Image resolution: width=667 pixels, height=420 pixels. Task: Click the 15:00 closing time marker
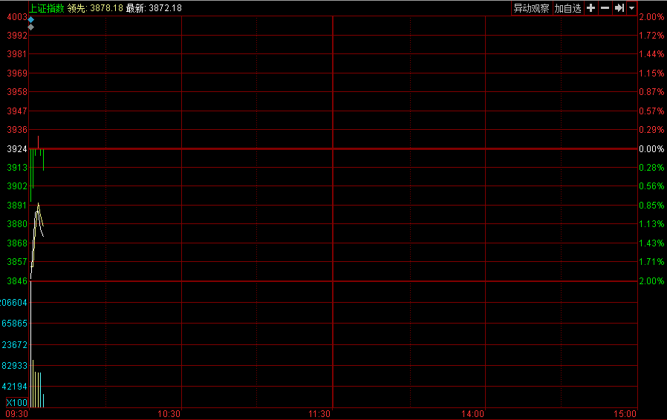point(625,413)
